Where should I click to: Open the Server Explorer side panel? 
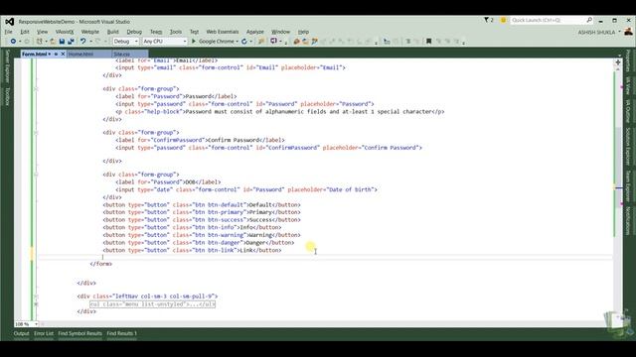(7, 66)
